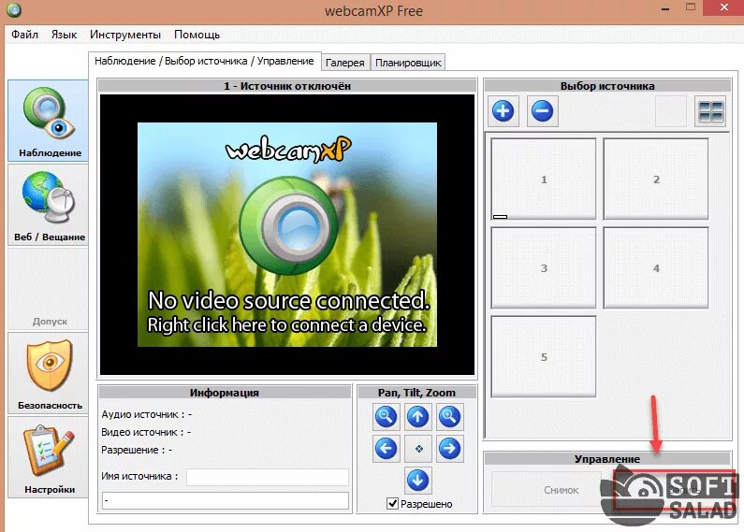
Task: Open the Настройки settings section
Action: pyautogui.click(x=48, y=457)
